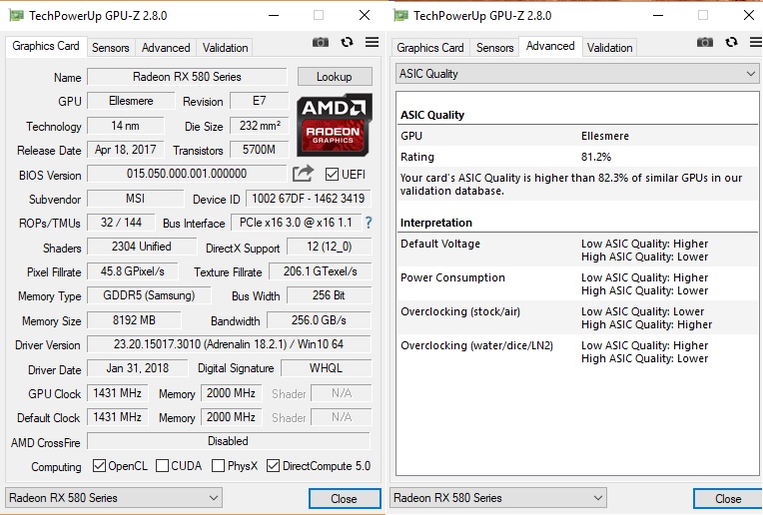Toggle the OpenCL checkbox

click(99, 466)
